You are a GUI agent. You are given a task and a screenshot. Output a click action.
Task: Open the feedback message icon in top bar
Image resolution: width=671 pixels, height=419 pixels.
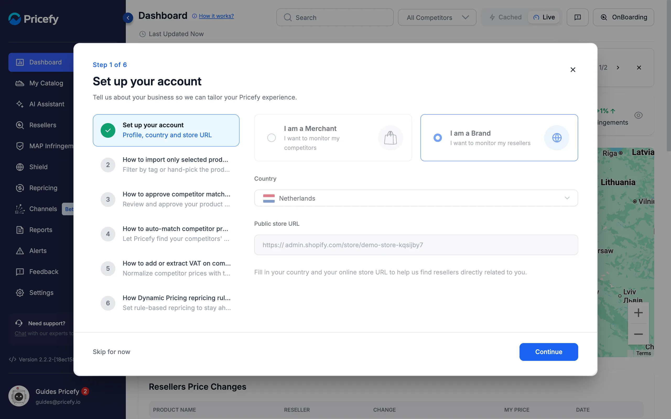[577, 17]
